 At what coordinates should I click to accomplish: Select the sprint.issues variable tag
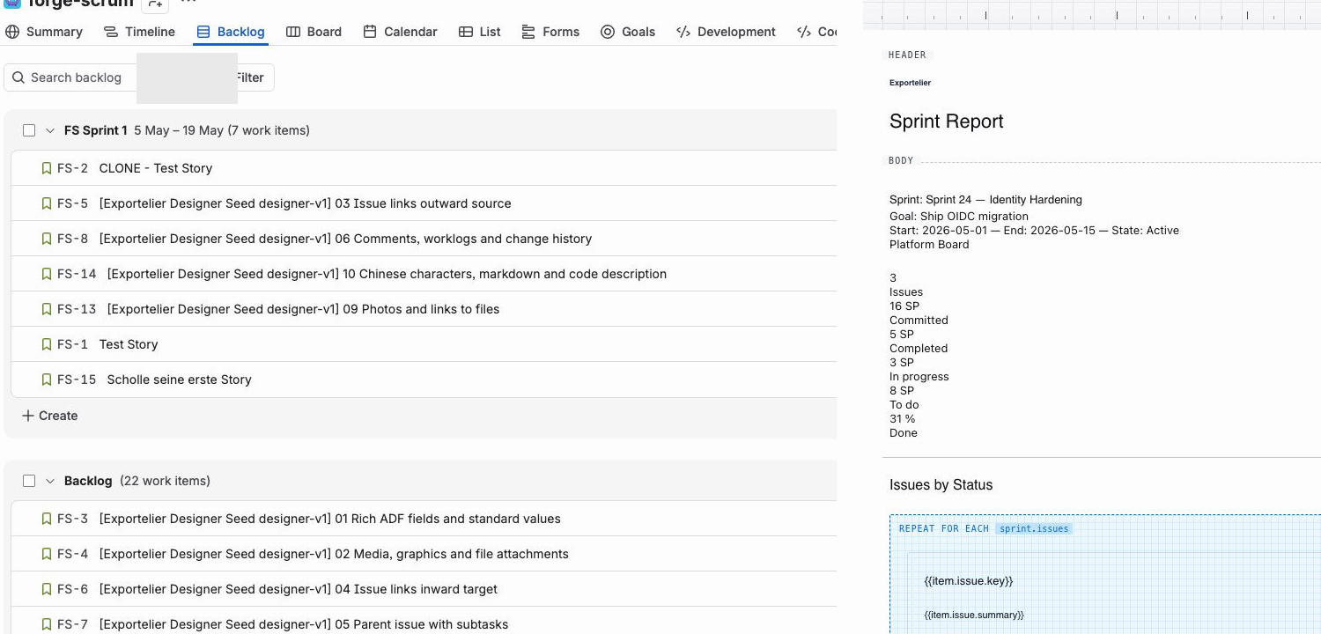click(x=1034, y=528)
